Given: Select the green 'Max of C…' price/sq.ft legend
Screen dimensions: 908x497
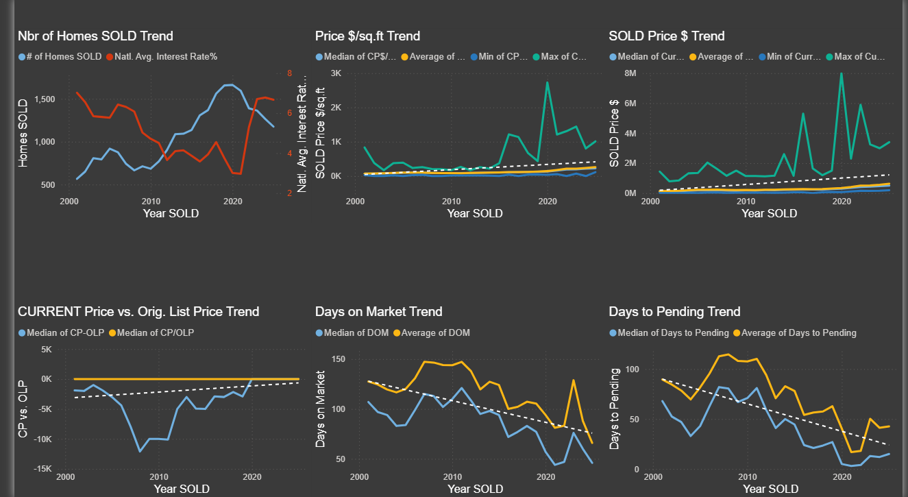Looking at the screenshot, I should coord(563,56).
